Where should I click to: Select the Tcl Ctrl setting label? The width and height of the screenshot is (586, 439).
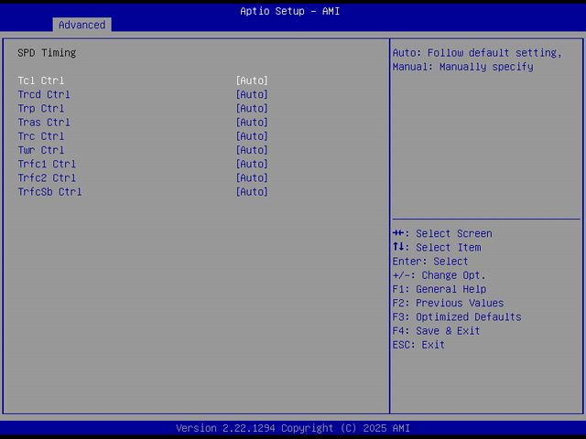pos(41,80)
